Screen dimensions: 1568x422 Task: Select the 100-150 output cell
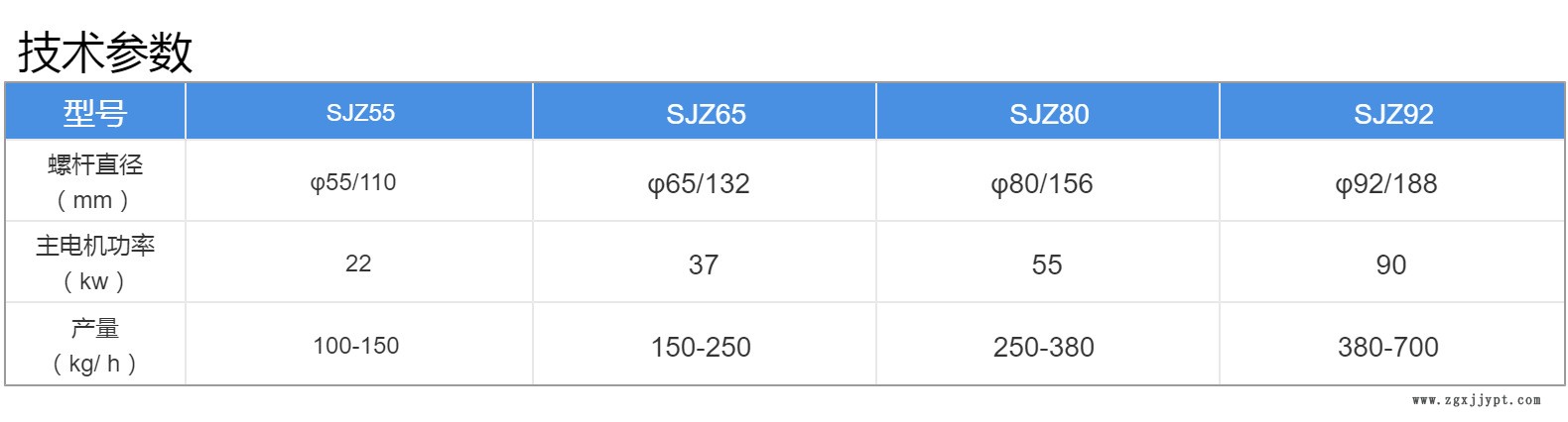pyautogui.click(x=356, y=346)
